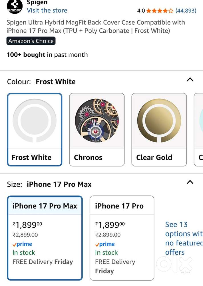This screenshot has height=286, width=203.
Task: Click the prime logo under iPhone 17 Pro Max
Action: point(22,244)
